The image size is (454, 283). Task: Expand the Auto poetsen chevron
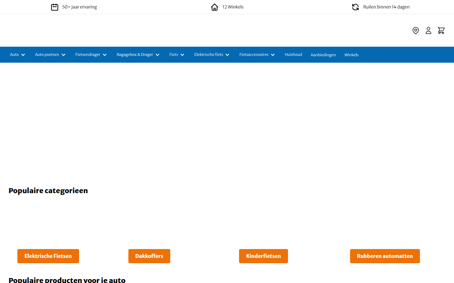pyautogui.click(x=63, y=55)
